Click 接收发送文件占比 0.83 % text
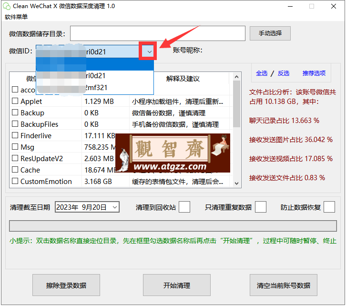 pyautogui.click(x=287, y=178)
